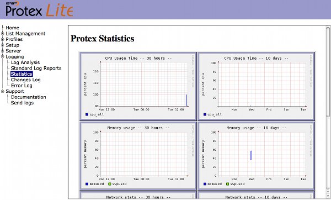Select the highlighted Statistics item

point(22,74)
